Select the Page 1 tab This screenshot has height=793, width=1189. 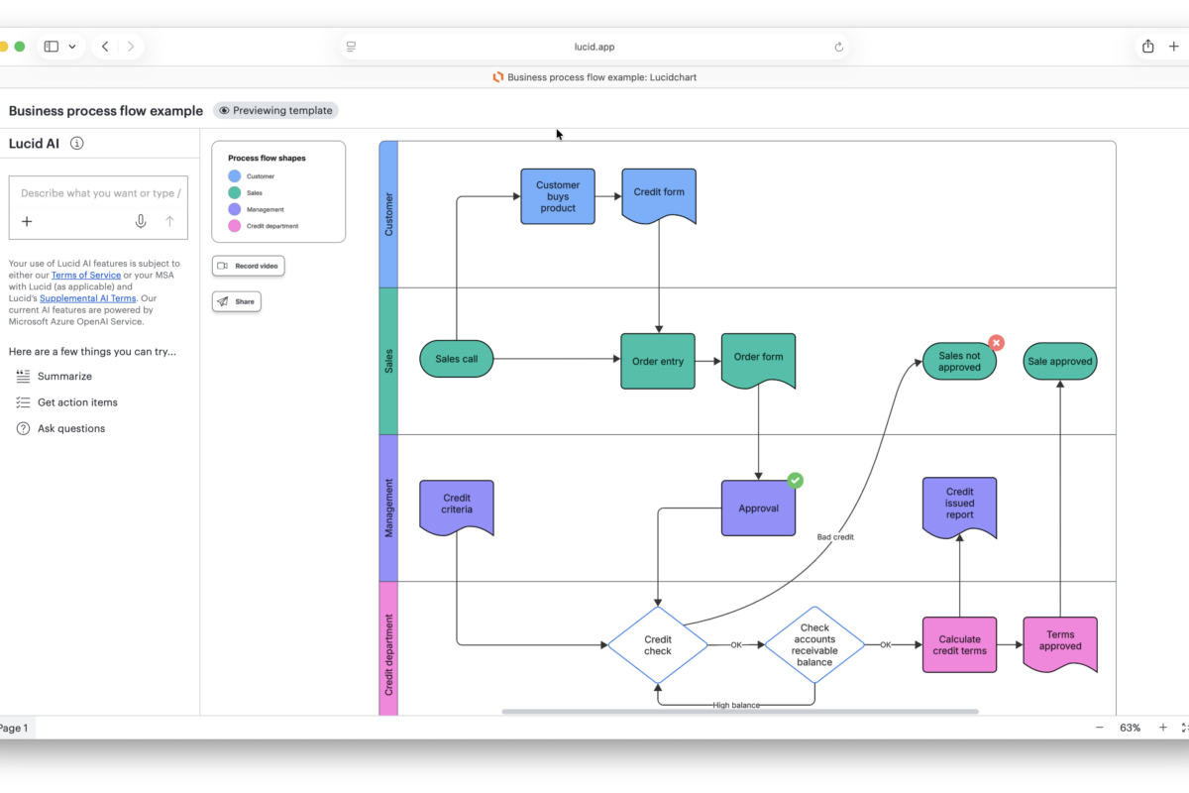(x=14, y=728)
